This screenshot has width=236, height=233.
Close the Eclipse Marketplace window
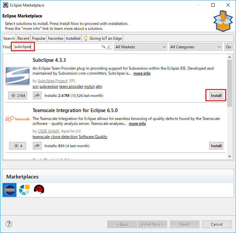point(228,5)
